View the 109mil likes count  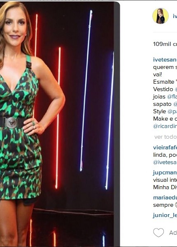[x=165, y=44]
